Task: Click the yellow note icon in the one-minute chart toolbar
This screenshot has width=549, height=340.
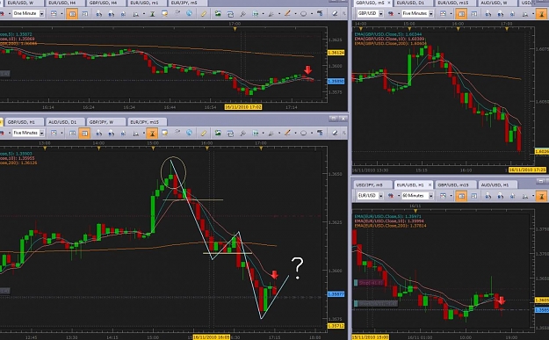Action: (x=164, y=14)
